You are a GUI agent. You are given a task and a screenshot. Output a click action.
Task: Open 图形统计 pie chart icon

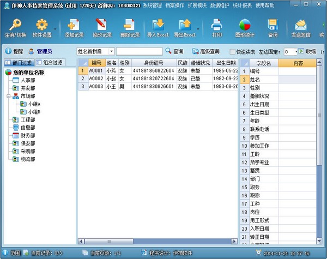(x=245, y=25)
